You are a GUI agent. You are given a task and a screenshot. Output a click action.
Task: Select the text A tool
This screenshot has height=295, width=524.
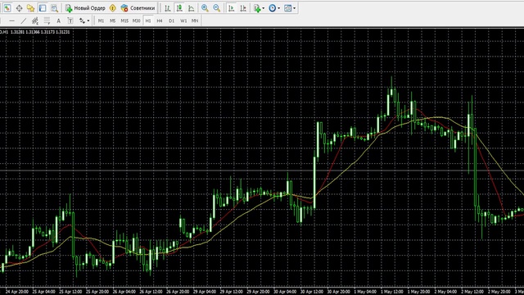[58, 20]
